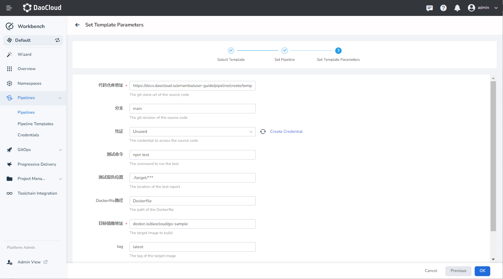Viewport: 503px width, 279px height.
Task: Open the Credentials sidebar item
Action: pos(28,135)
